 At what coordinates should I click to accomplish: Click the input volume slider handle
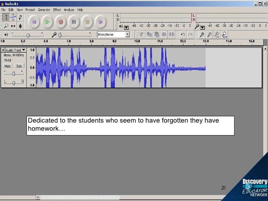(x=60, y=35)
